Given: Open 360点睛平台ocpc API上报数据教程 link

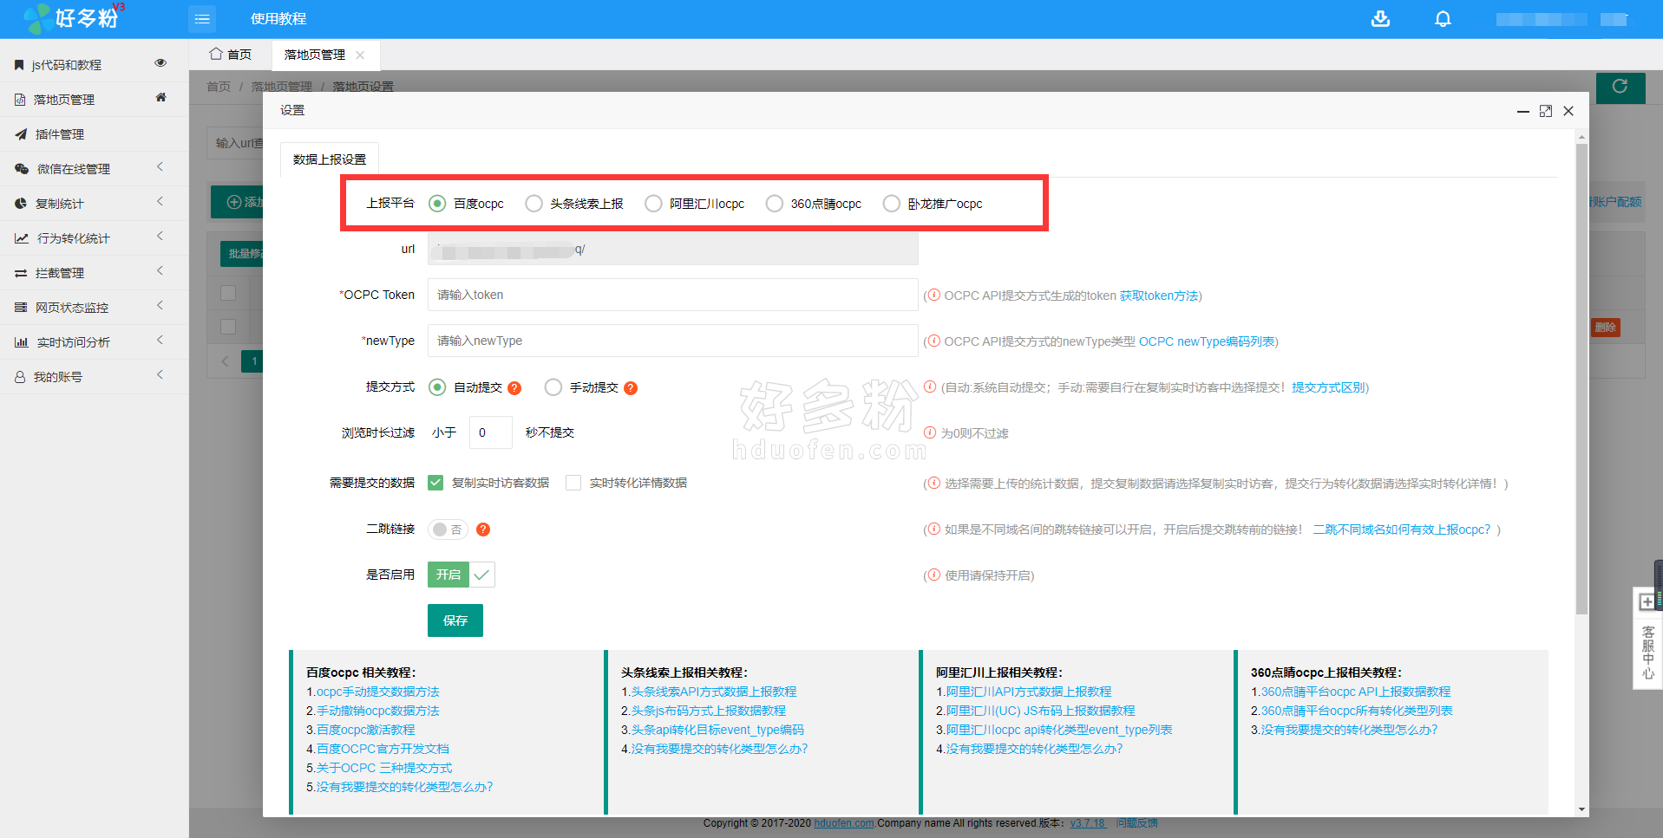Looking at the screenshot, I should [x=1355, y=692].
